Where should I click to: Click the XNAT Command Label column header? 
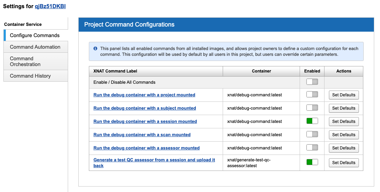coord(115,71)
